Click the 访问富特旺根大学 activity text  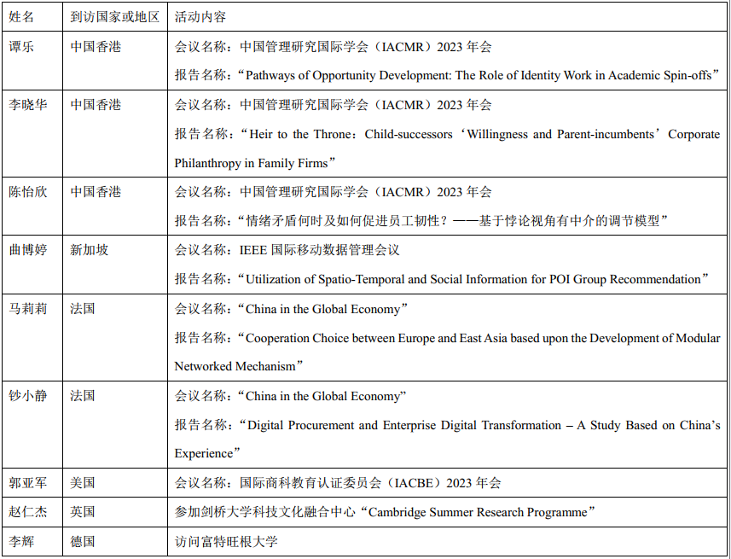(x=226, y=541)
